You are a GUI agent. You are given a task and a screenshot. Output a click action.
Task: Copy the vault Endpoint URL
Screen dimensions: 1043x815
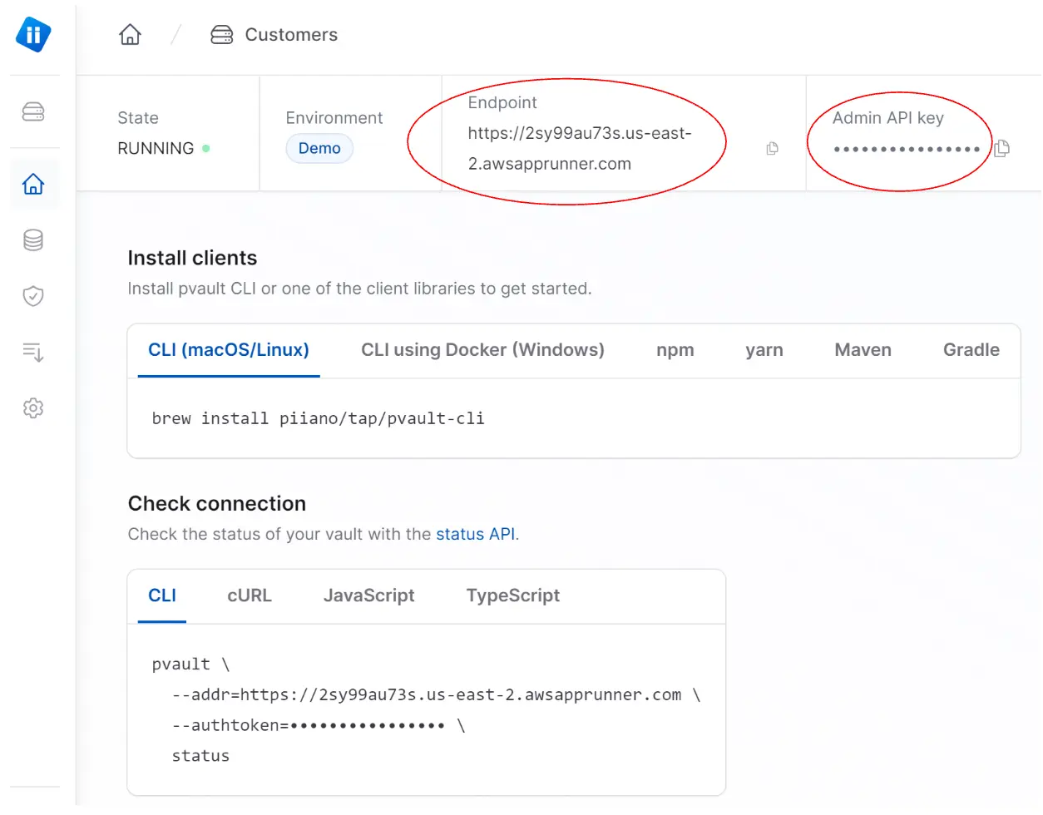click(772, 148)
